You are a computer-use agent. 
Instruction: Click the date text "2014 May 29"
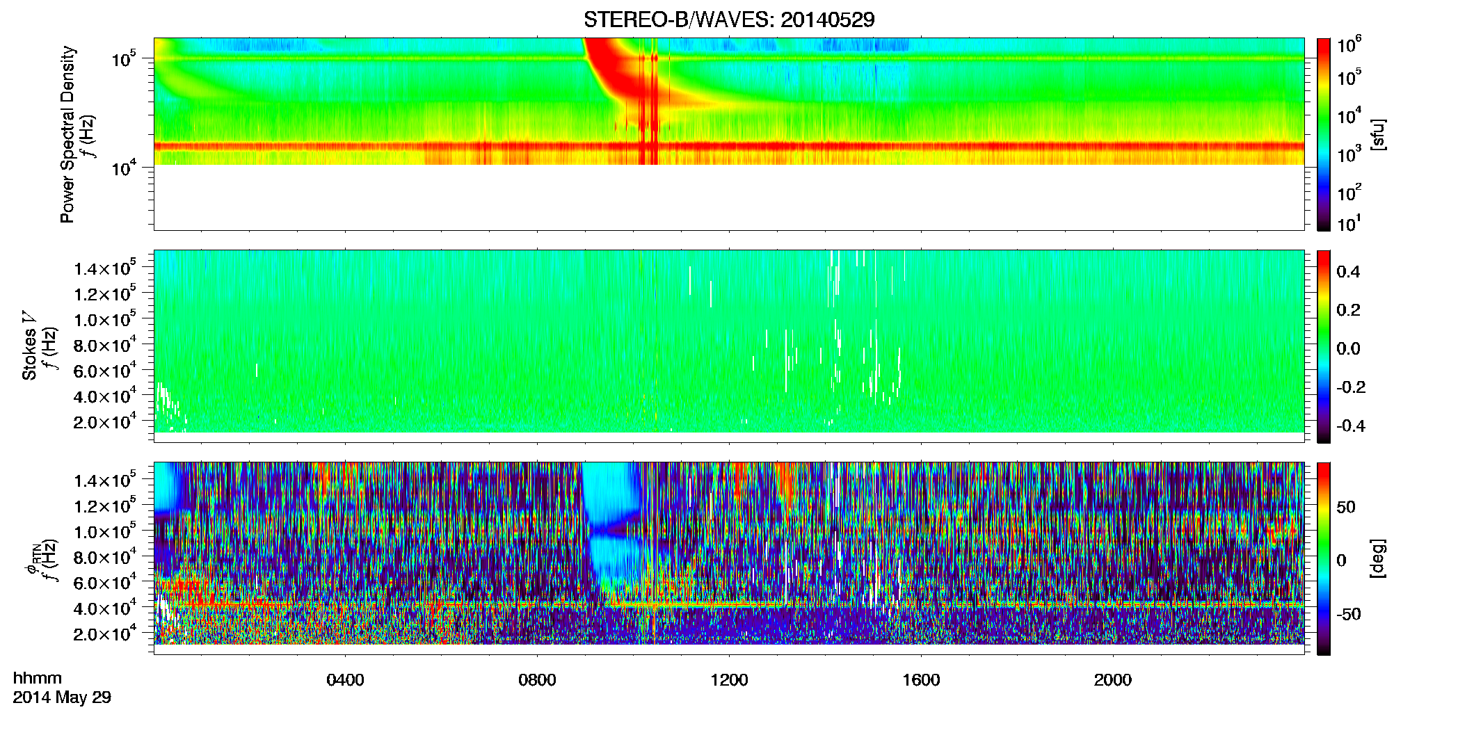coord(62,697)
